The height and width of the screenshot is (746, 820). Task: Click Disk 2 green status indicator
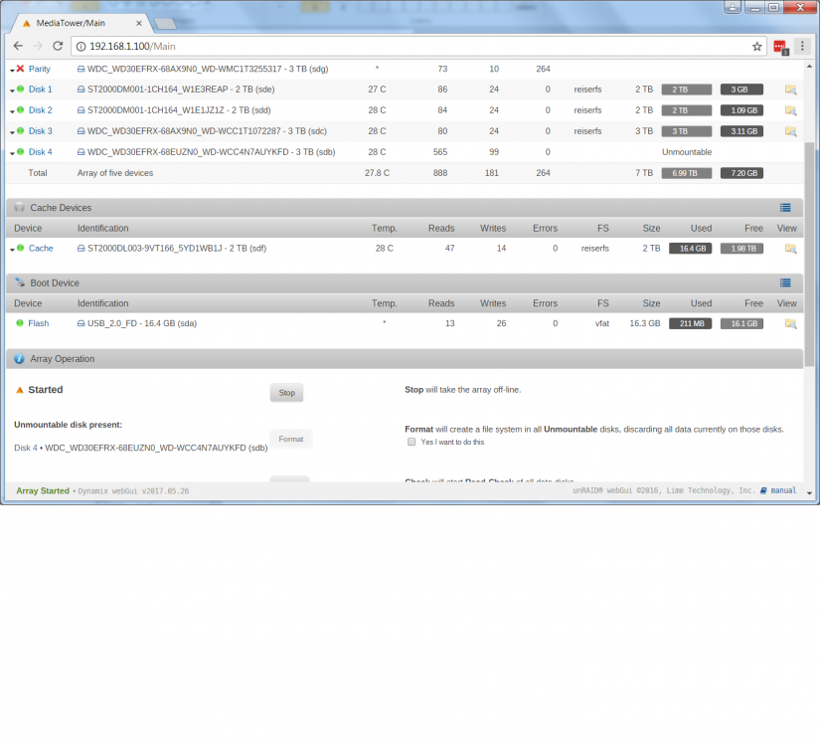pyautogui.click(x=21, y=110)
